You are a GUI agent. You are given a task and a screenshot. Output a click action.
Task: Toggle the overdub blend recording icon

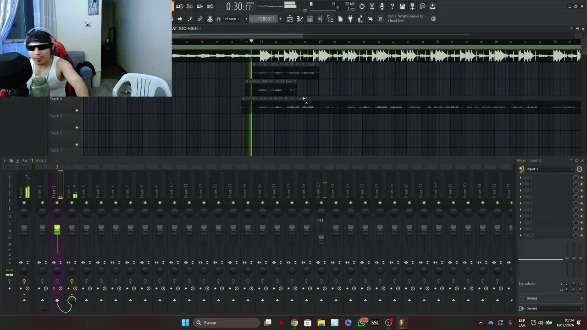pos(200,6)
